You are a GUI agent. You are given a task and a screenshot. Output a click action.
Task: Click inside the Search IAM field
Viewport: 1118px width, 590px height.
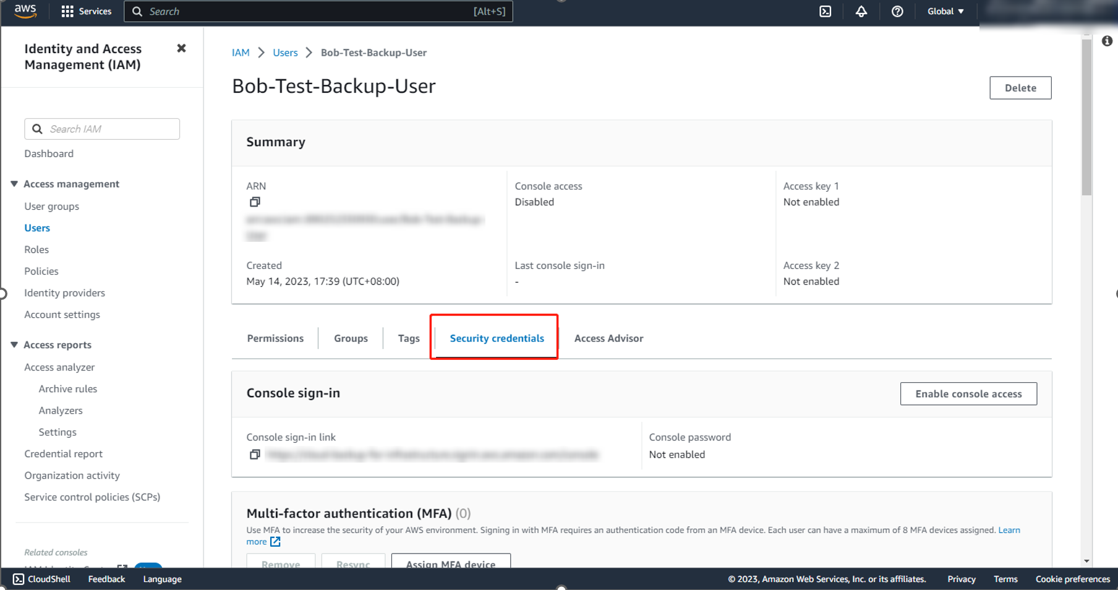click(x=101, y=129)
